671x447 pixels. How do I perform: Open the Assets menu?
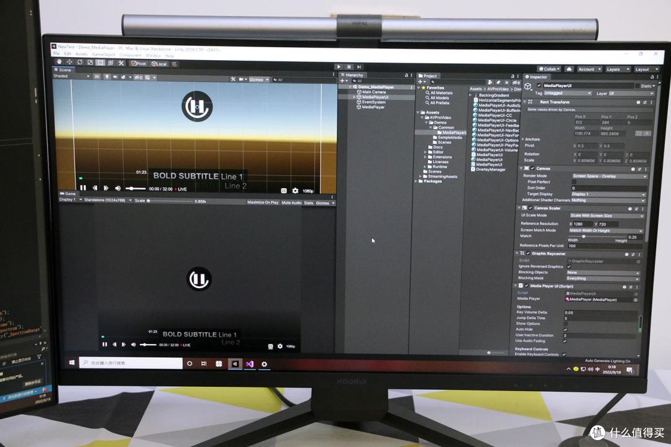coord(81,54)
